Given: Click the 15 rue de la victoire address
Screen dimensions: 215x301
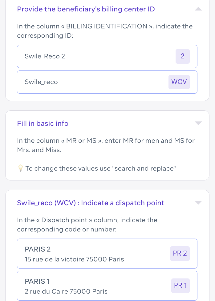Looking at the screenshot, I should point(74,259).
